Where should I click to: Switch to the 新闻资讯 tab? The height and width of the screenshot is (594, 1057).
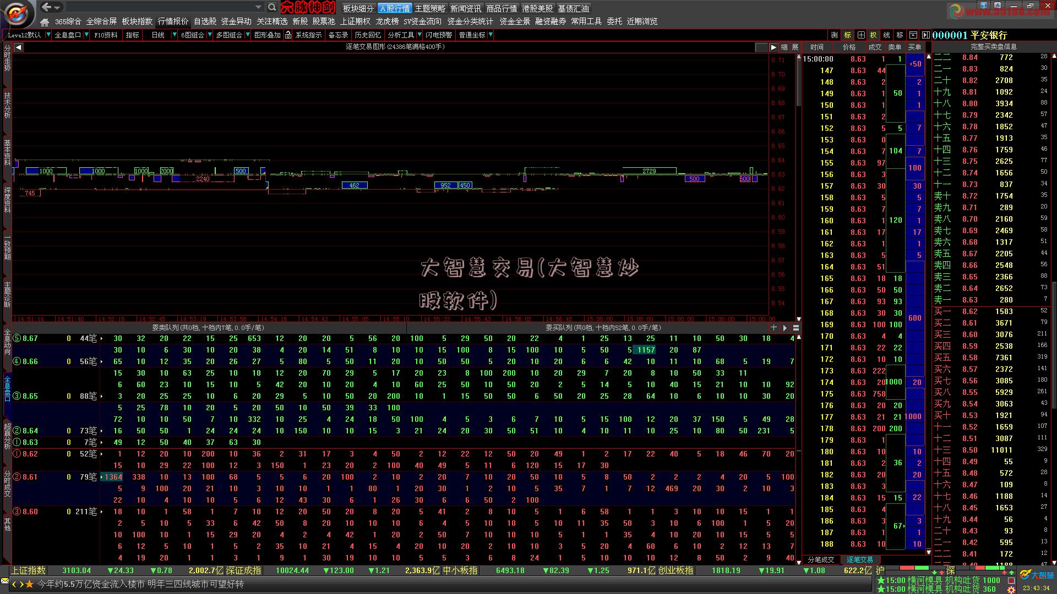coord(466,8)
